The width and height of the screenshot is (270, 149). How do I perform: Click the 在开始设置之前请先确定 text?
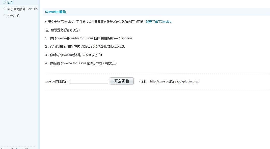(63, 30)
